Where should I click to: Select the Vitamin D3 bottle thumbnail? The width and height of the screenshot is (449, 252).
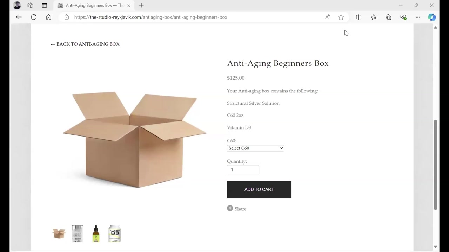(x=114, y=234)
